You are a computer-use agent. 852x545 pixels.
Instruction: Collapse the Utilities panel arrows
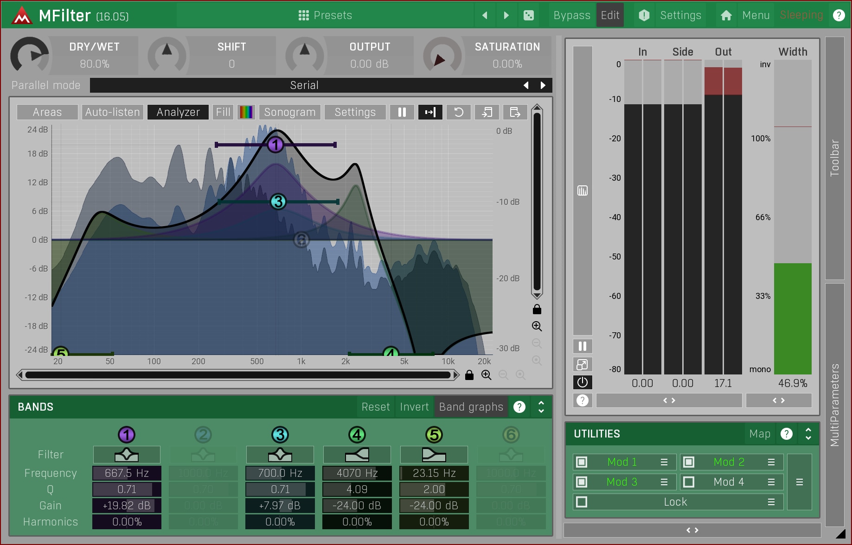[x=808, y=434]
